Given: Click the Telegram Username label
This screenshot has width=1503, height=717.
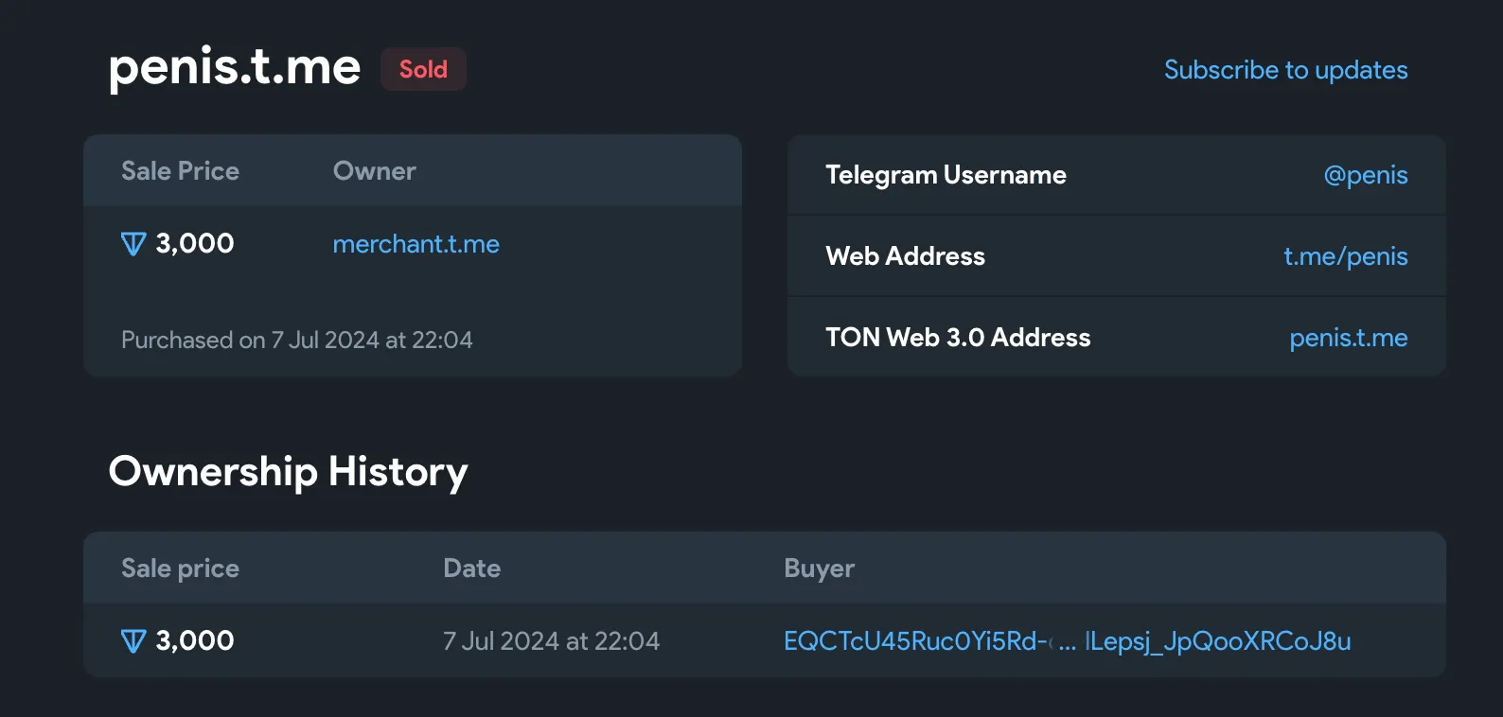Looking at the screenshot, I should click(946, 175).
